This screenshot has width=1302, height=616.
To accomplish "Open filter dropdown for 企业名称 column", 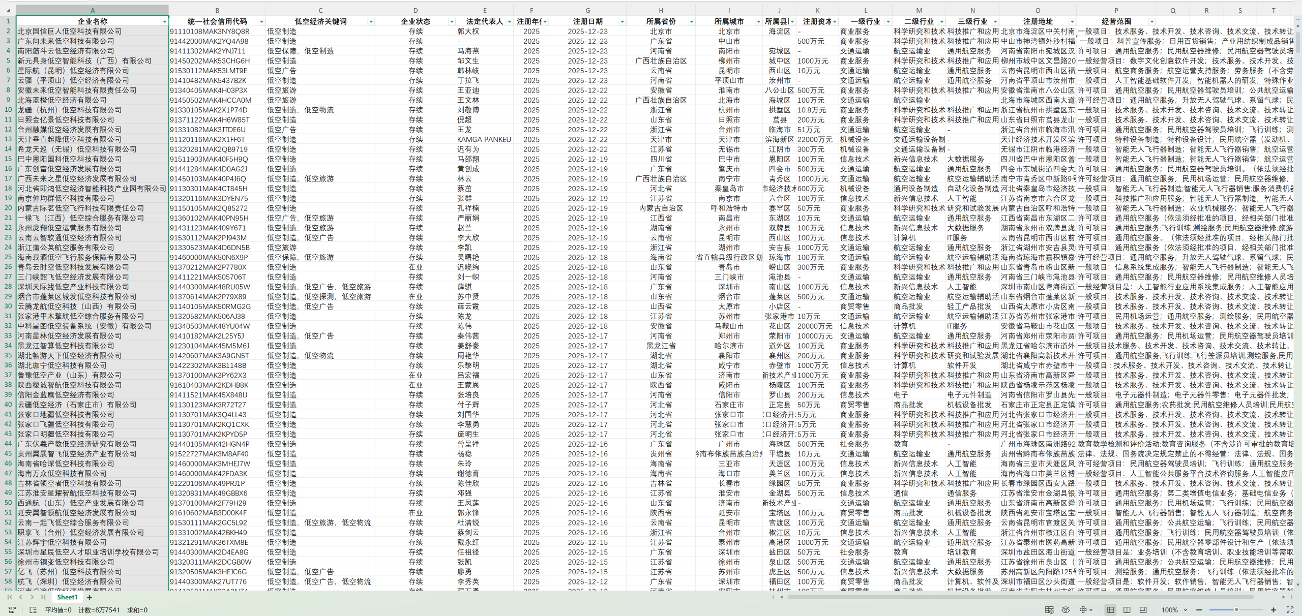I will tap(164, 21).
